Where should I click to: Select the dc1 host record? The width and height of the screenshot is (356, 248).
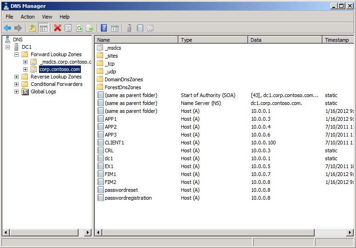(x=224, y=158)
